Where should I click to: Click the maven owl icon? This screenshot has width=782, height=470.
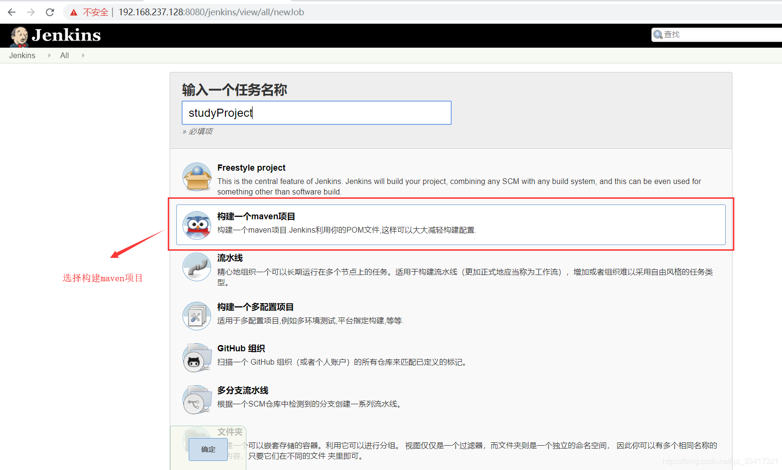pyautogui.click(x=197, y=225)
